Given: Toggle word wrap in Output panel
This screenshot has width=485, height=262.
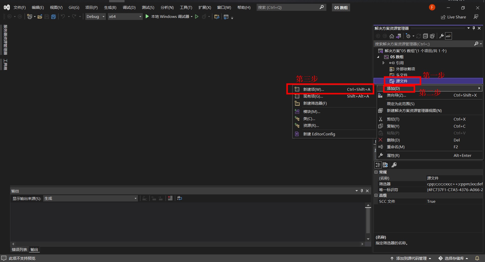Looking at the screenshot, I should tap(180, 198).
